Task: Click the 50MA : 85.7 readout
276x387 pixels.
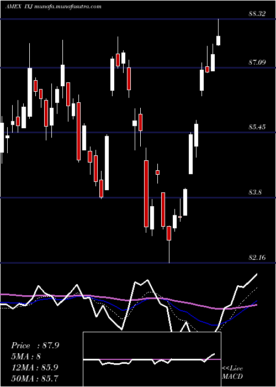Action: click(34, 378)
